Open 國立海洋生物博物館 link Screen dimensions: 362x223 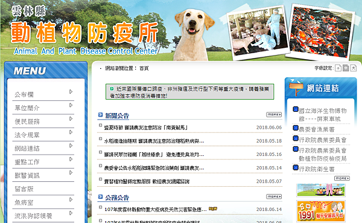323,115
